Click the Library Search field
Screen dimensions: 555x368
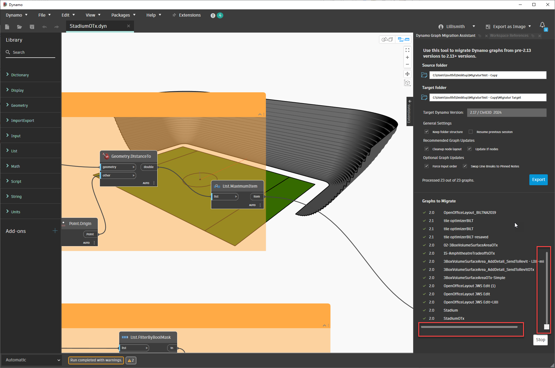(x=30, y=52)
